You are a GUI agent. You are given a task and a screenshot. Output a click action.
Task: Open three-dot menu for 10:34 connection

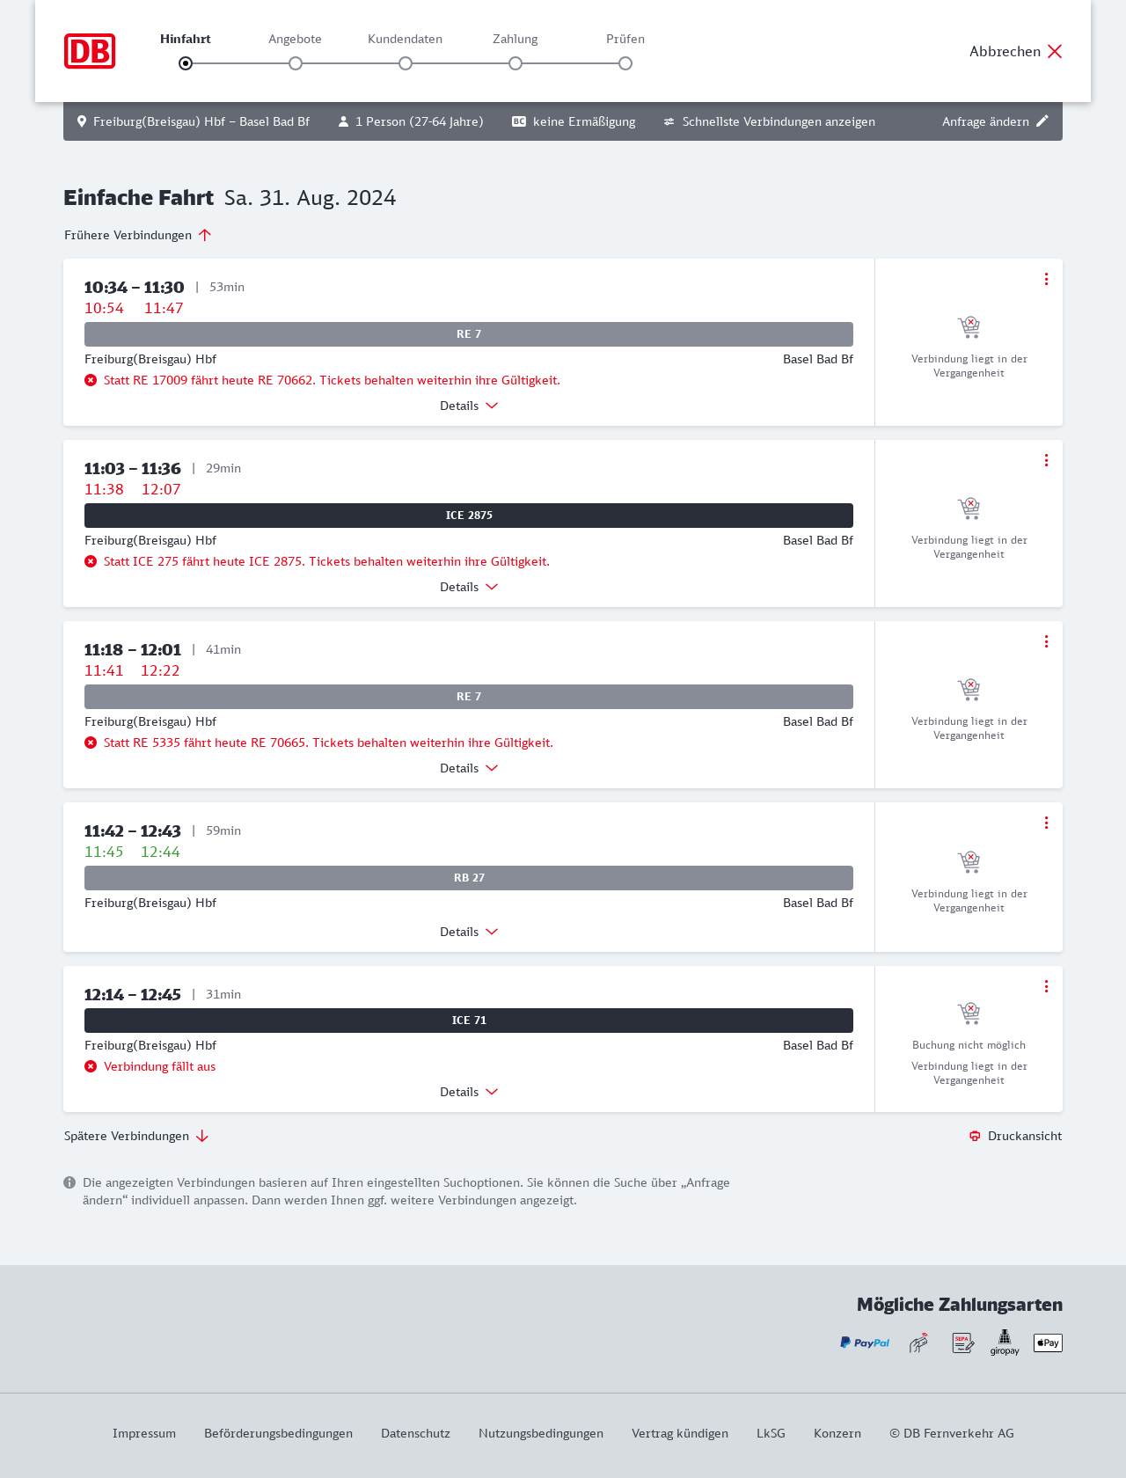1046,279
